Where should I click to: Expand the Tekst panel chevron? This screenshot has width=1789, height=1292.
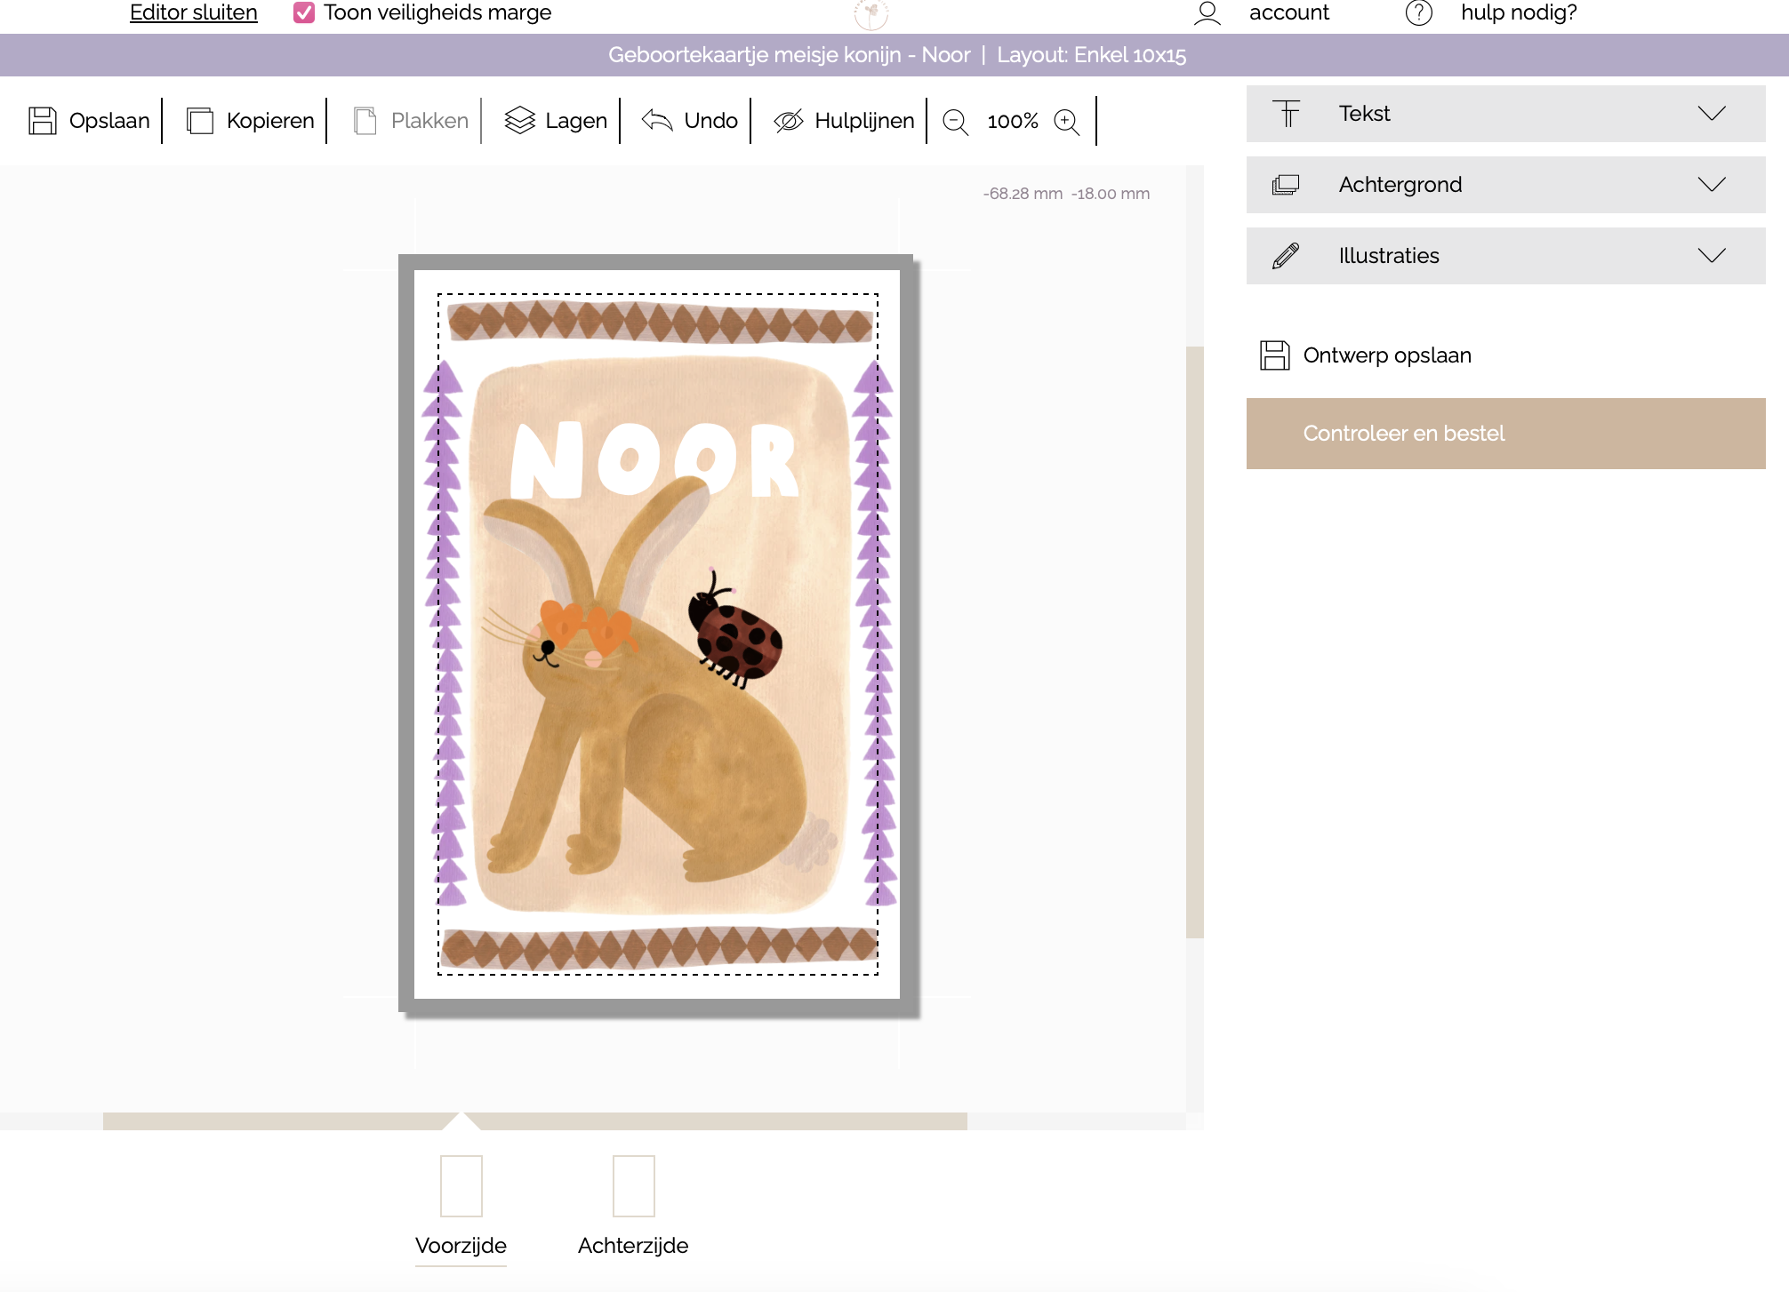(x=1711, y=114)
